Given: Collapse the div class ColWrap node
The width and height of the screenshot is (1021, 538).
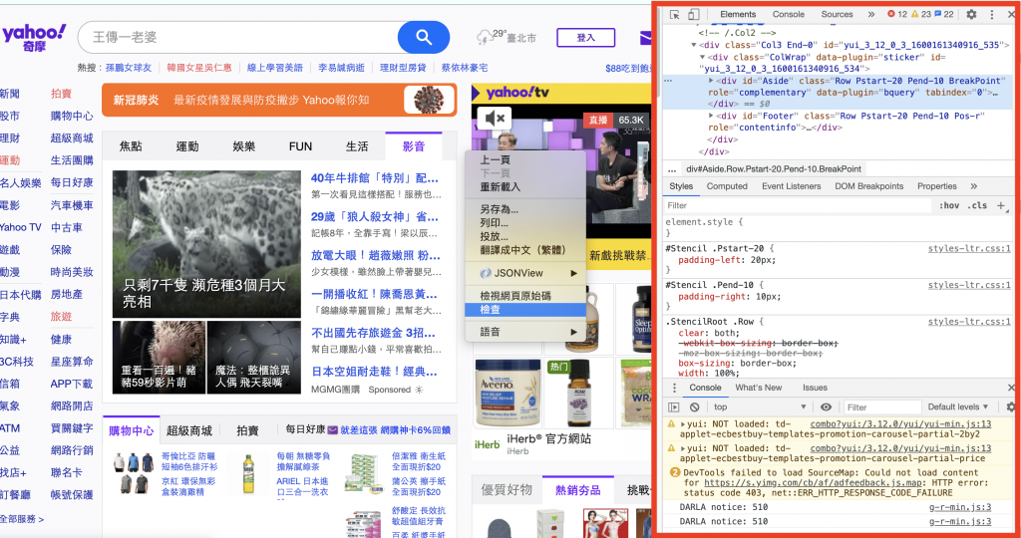Looking at the screenshot, I should (703, 57).
